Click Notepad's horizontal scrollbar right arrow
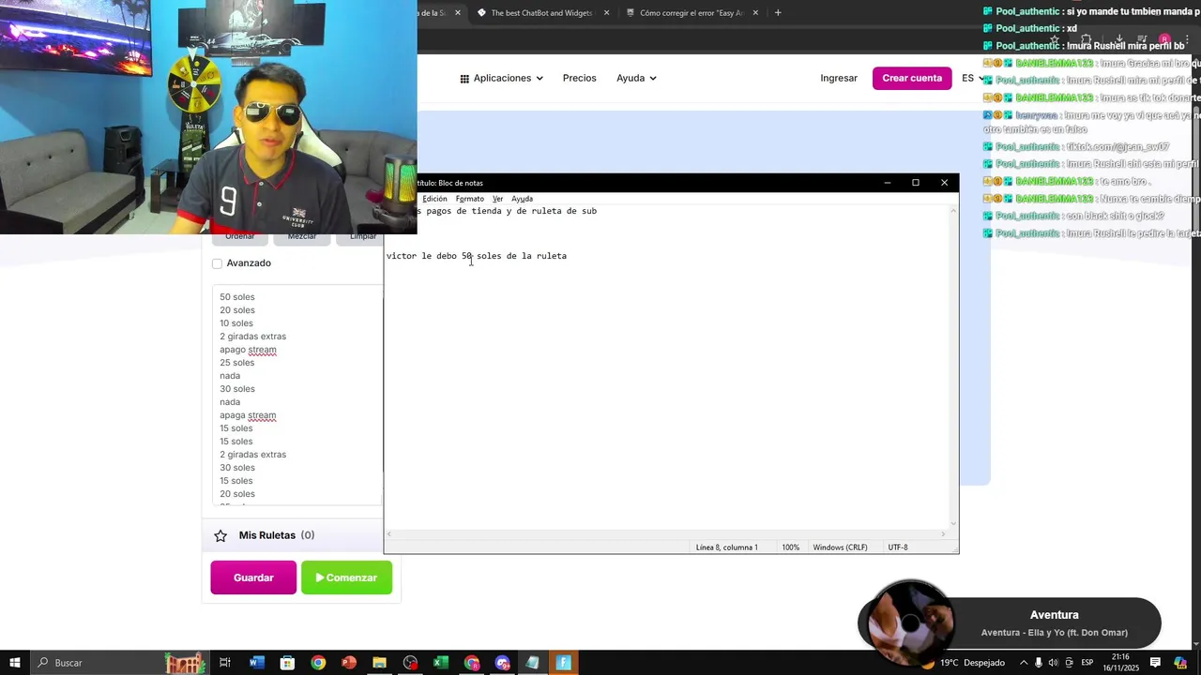This screenshot has height=675, width=1201. tap(944, 534)
